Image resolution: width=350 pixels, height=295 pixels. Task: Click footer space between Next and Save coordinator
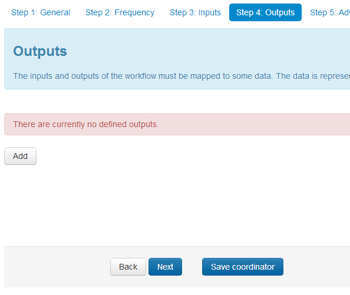pyautogui.click(x=192, y=267)
